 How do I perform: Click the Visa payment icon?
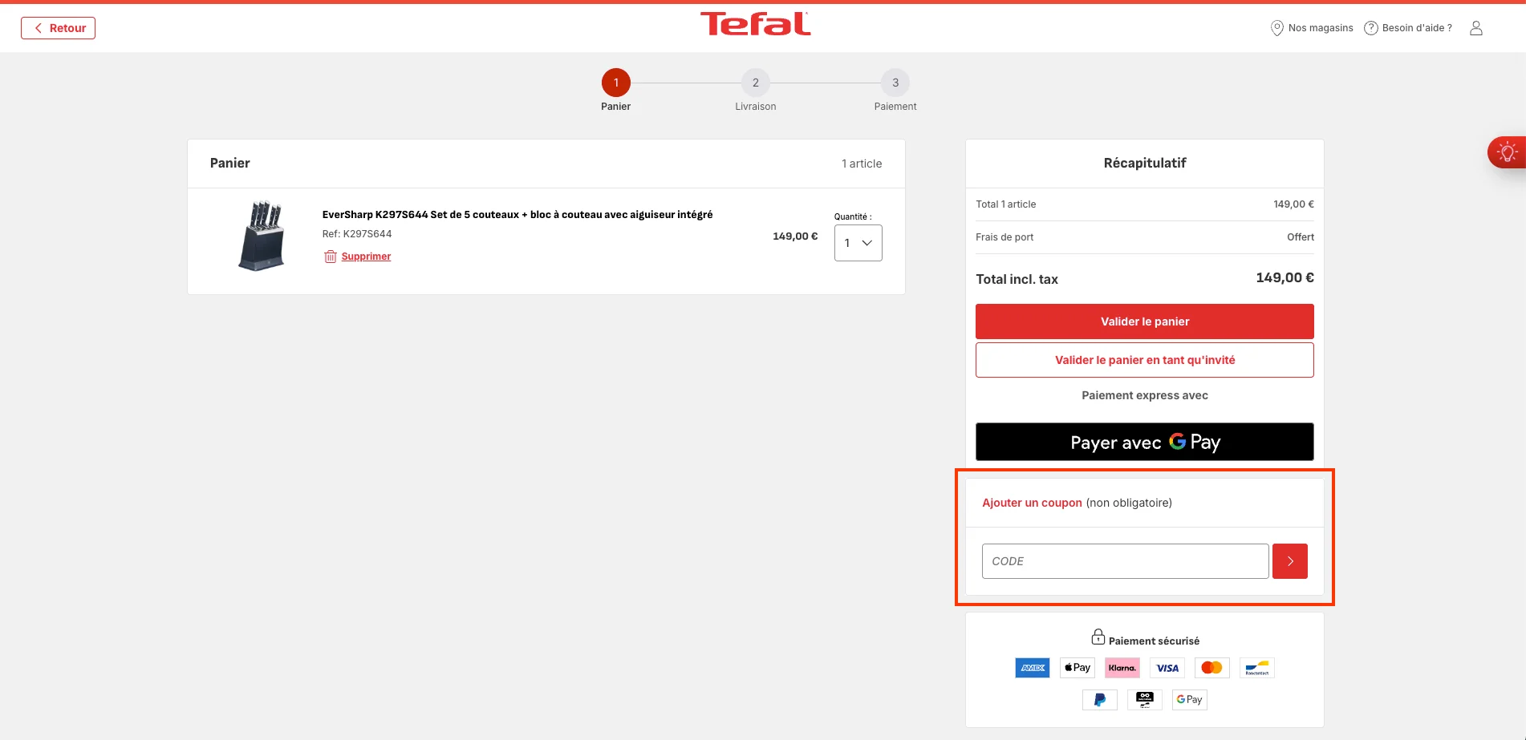point(1167,668)
